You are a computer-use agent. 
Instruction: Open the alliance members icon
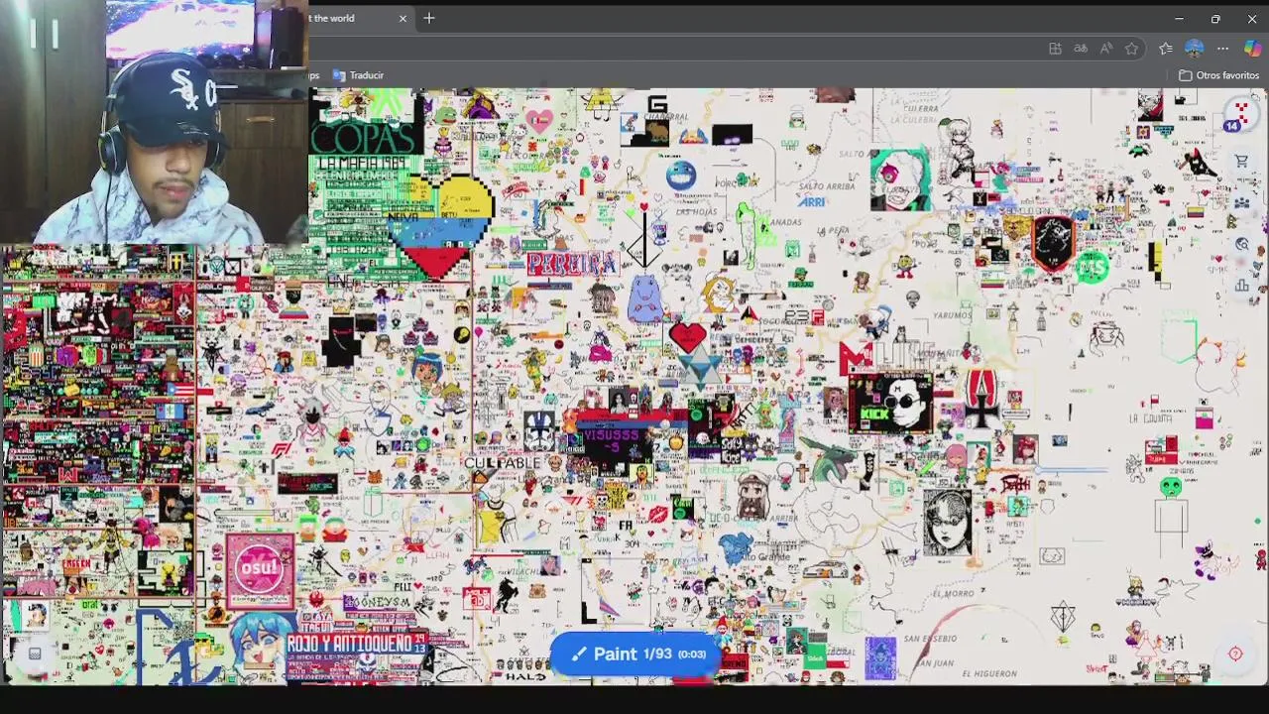(1241, 202)
